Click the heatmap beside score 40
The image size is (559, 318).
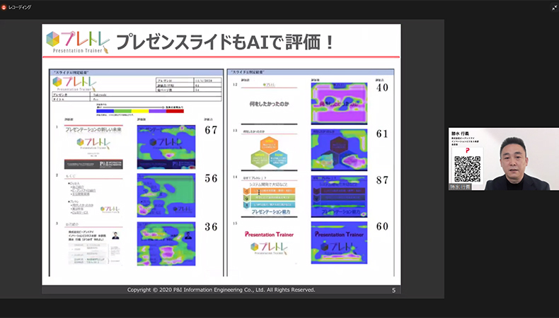[x=339, y=104]
